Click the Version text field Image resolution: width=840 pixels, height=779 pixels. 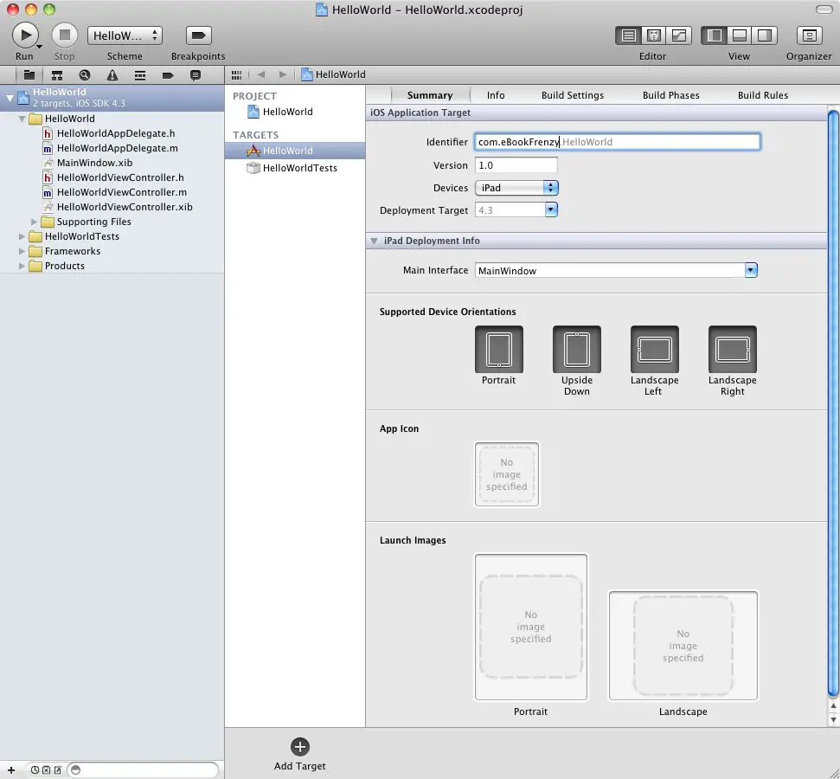point(516,165)
